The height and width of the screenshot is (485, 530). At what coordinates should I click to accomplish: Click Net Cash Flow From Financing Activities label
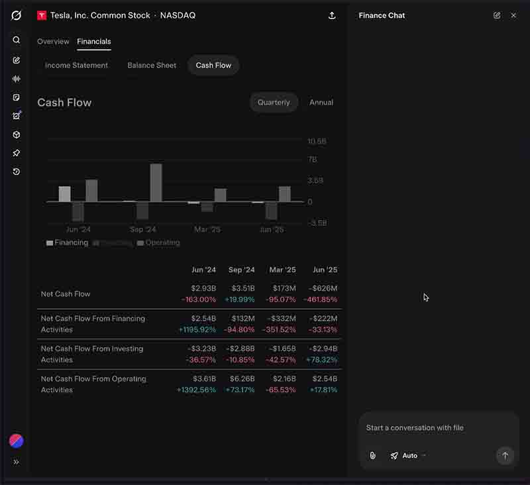click(93, 324)
